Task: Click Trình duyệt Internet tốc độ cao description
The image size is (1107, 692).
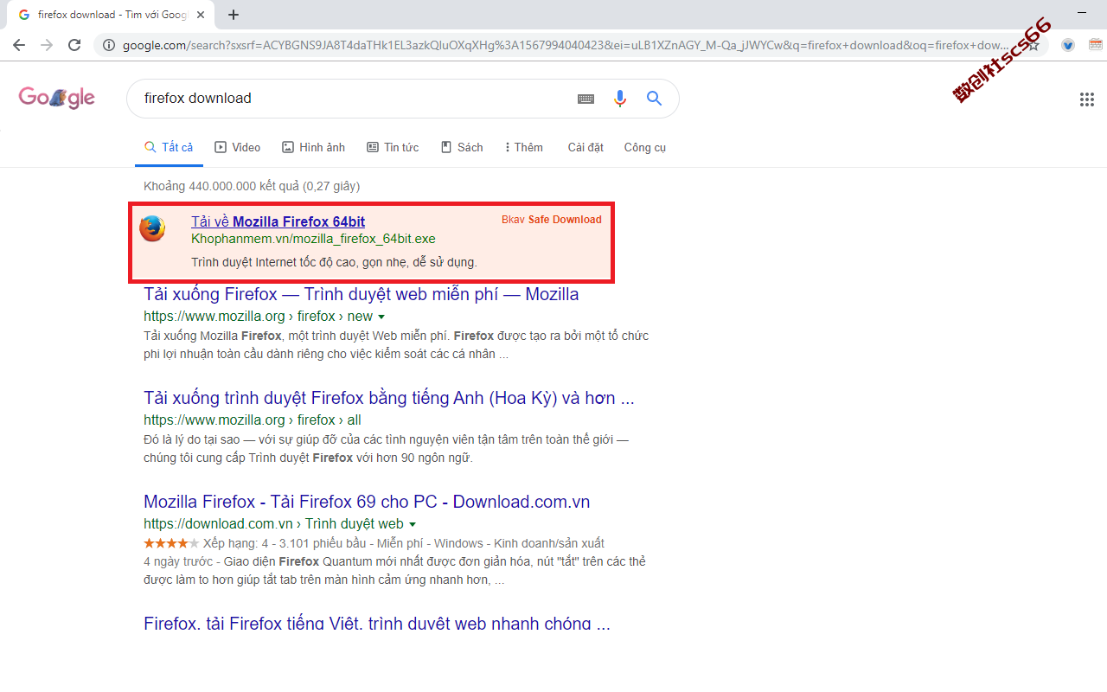Action: pyautogui.click(x=334, y=261)
